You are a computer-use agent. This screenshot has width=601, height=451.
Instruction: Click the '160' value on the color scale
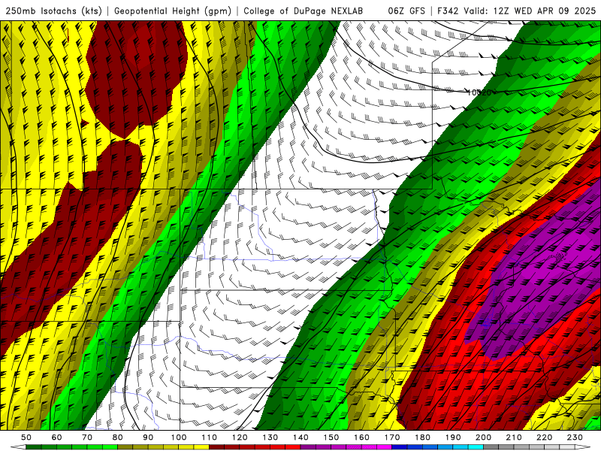pyautogui.click(x=361, y=437)
